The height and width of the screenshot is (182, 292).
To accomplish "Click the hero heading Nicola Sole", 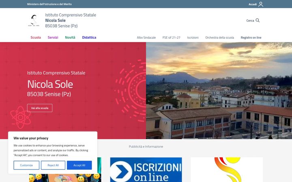I will pos(50,84).
